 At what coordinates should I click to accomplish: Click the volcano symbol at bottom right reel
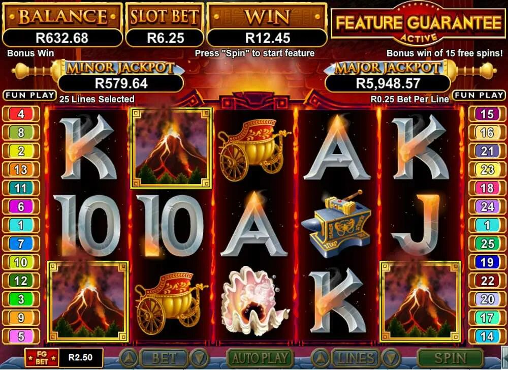coord(420,301)
